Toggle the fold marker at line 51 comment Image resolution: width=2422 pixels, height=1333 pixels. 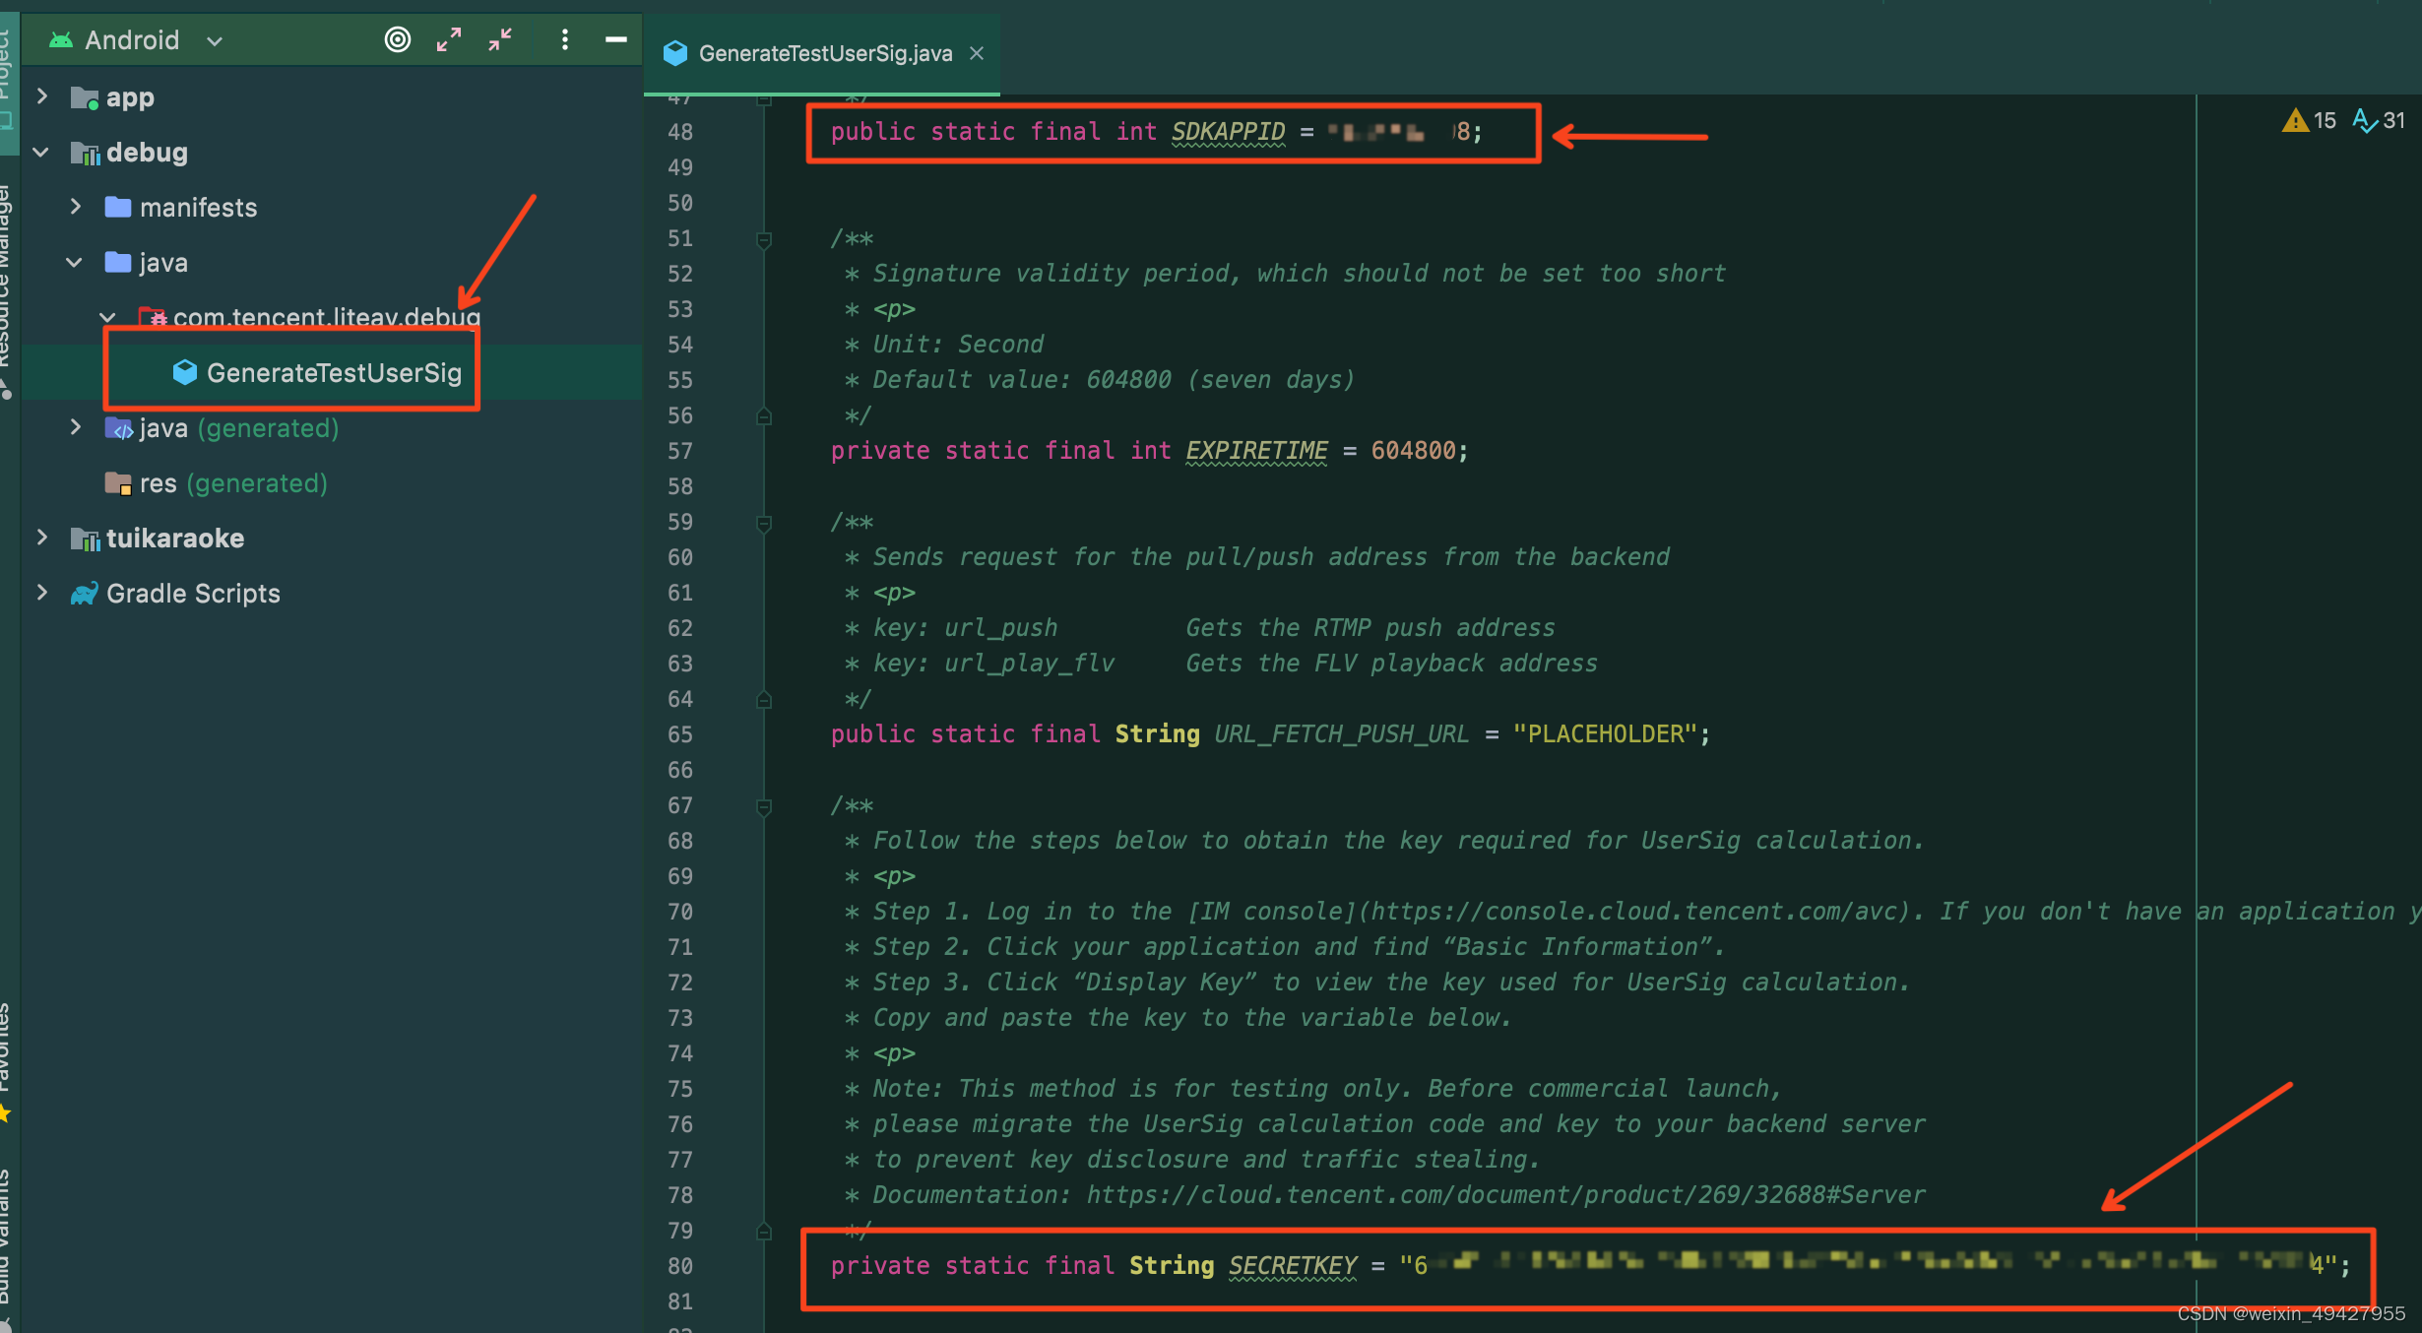[764, 239]
